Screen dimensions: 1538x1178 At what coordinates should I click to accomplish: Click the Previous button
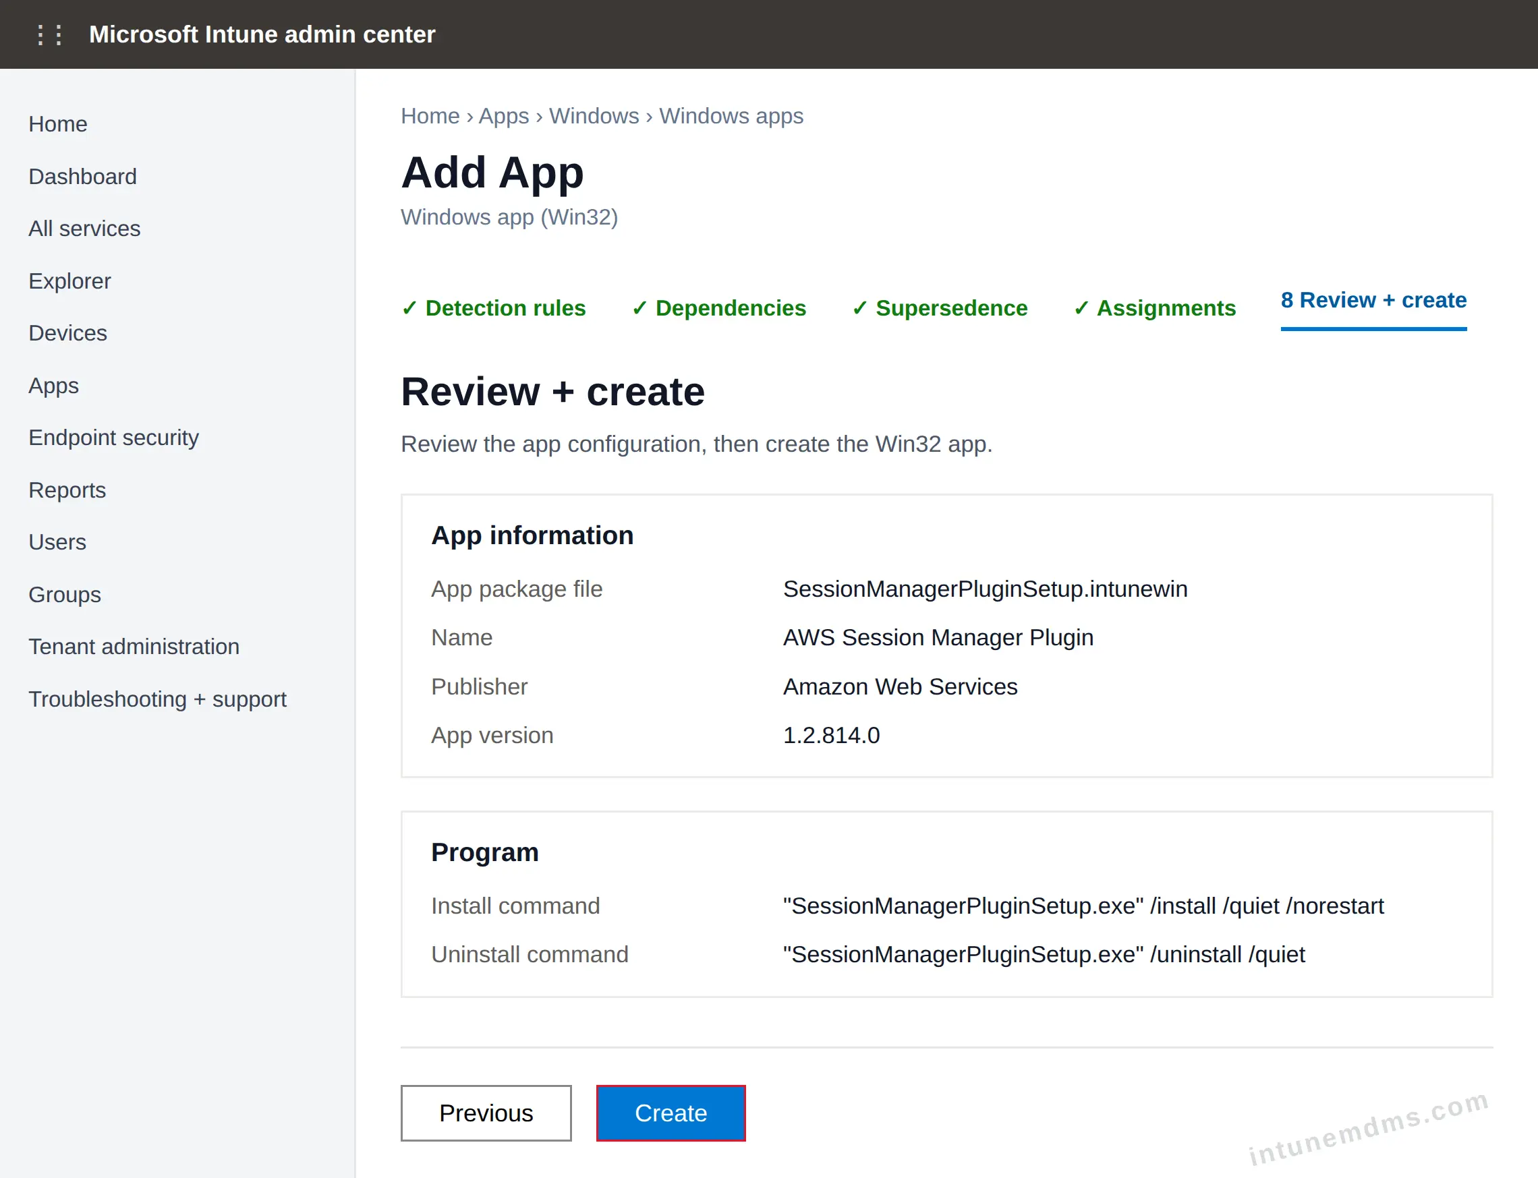point(486,1113)
